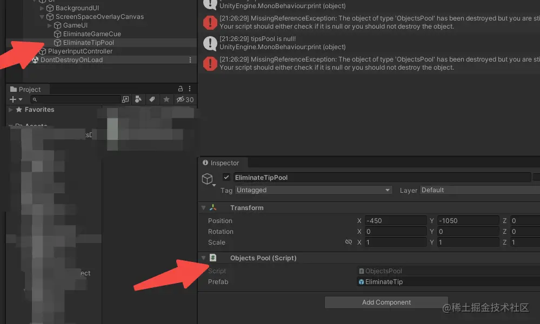
Task: Select EliminateTipPool in hierarchy
Action: (89, 42)
